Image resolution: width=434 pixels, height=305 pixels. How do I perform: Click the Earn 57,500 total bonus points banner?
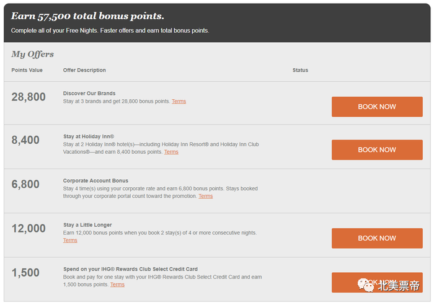coord(87,16)
